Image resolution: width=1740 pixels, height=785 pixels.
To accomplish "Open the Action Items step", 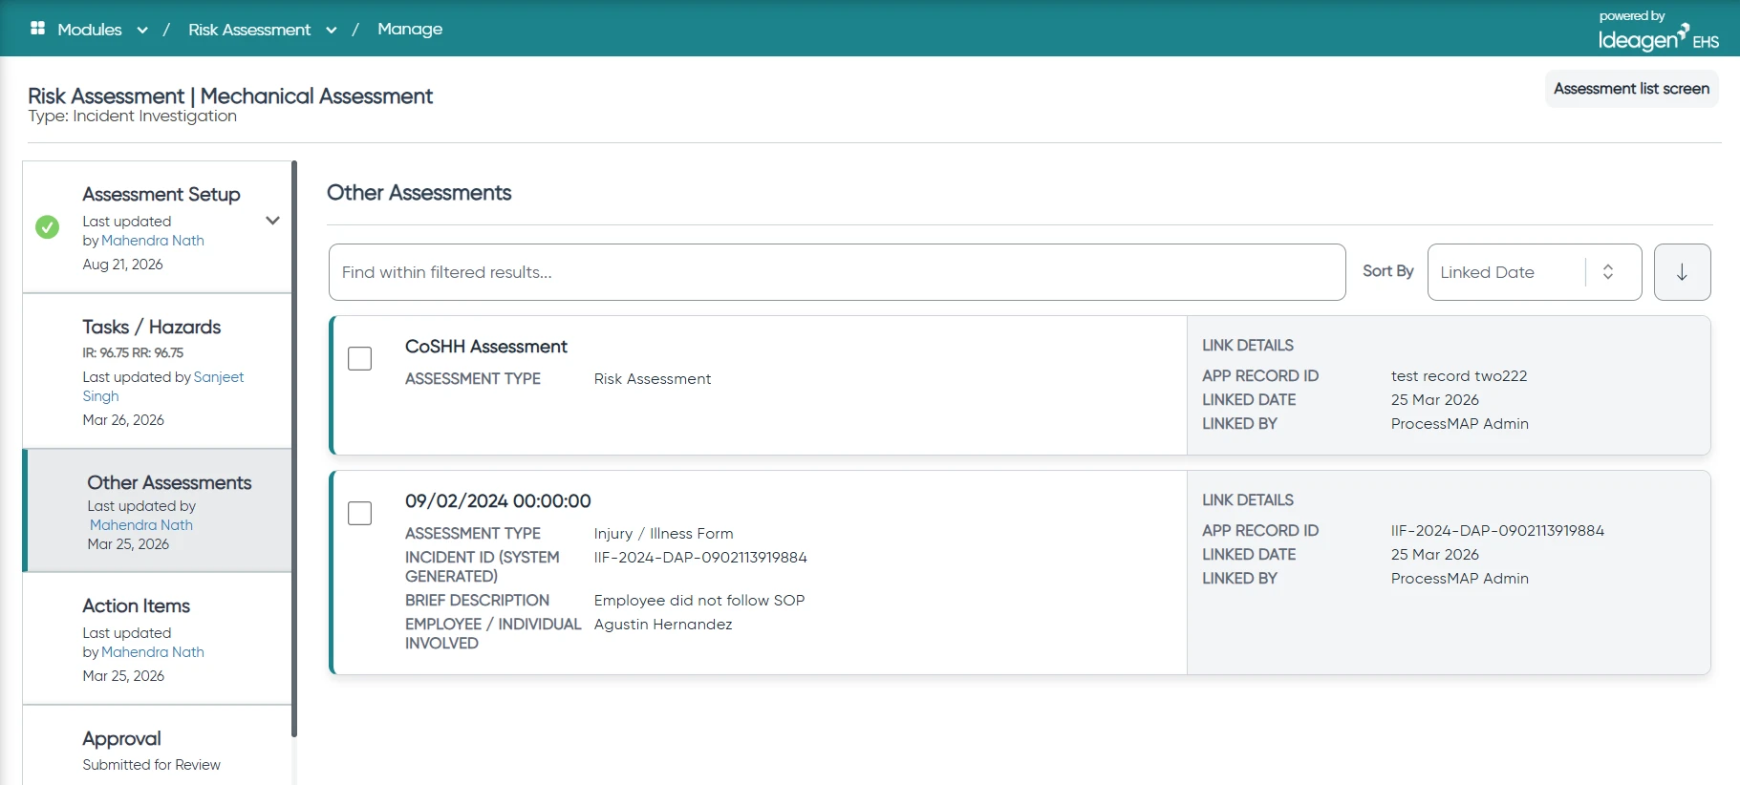I will [x=158, y=639].
